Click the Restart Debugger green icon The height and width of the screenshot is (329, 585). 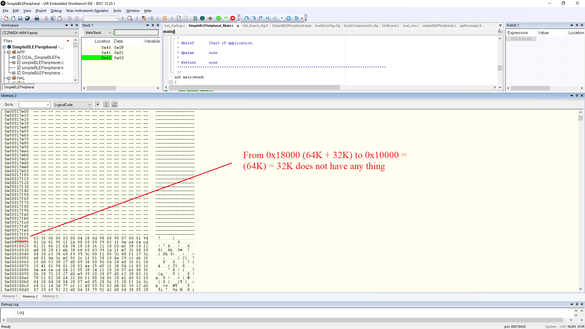(218, 18)
